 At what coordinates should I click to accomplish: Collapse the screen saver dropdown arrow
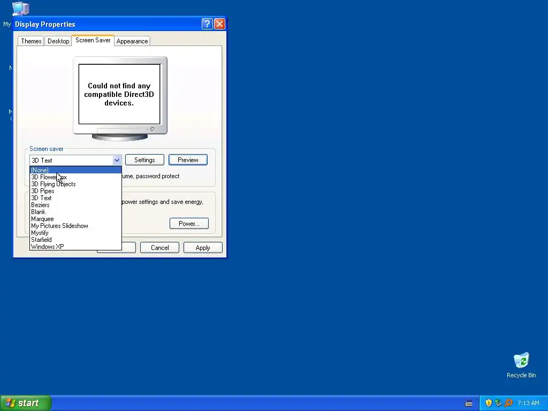(x=117, y=160)
